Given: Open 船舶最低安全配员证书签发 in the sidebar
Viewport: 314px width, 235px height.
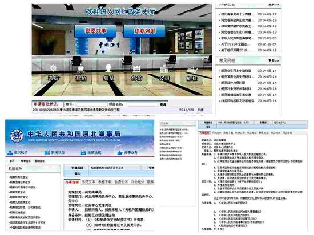Looking at the screenshot, I should [25, 217].
